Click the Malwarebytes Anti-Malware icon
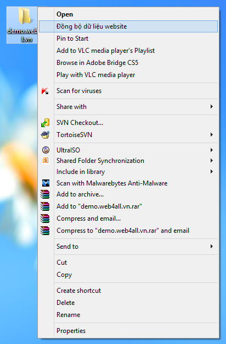 click(x=46, y=183)
